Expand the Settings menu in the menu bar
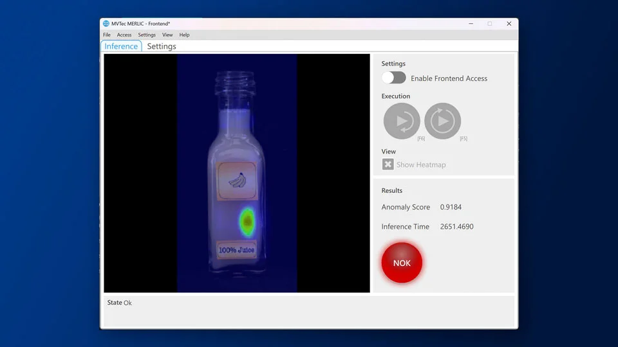The height and width of the screenshot is (347, 618). [x=147, y=35]
